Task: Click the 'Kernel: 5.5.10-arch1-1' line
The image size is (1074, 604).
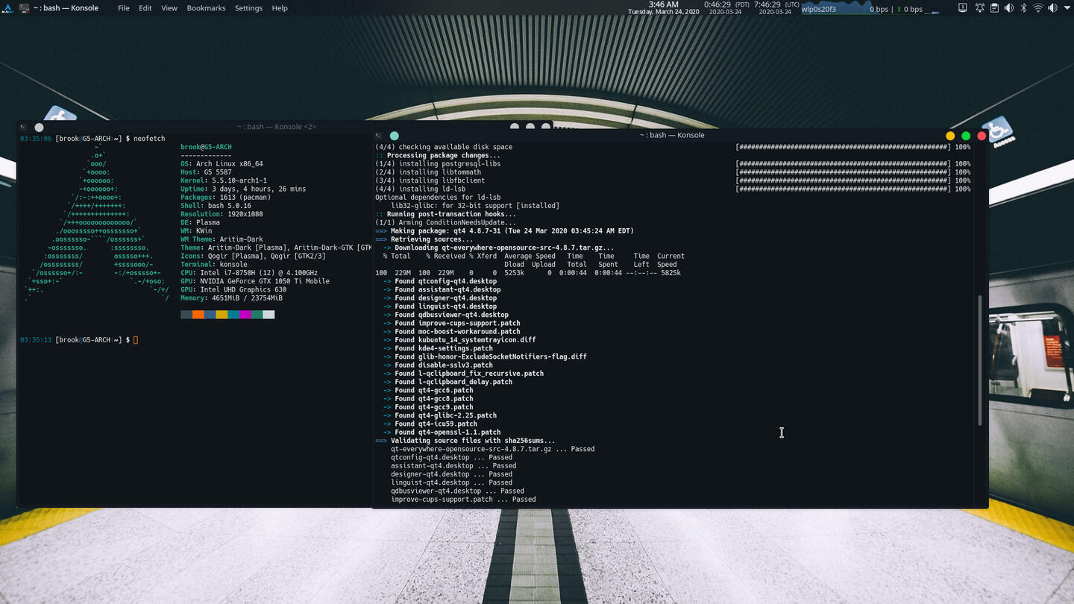Action: click(224, 180)
